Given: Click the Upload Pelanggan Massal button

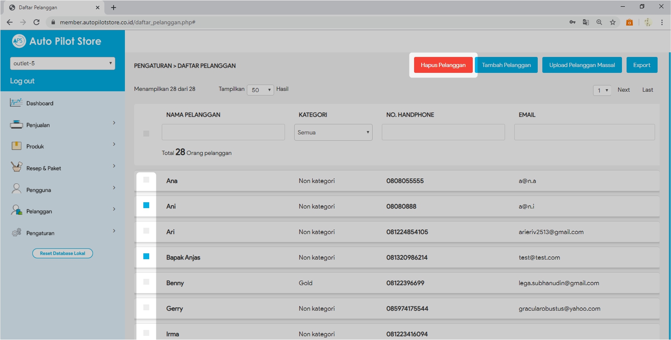Looking at the screenshot, I should [x=582, y=65].
